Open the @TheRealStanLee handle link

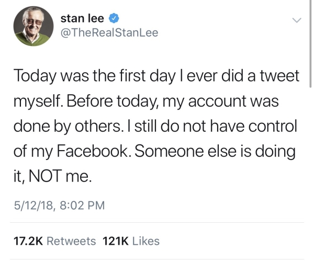tap(109, 33)
